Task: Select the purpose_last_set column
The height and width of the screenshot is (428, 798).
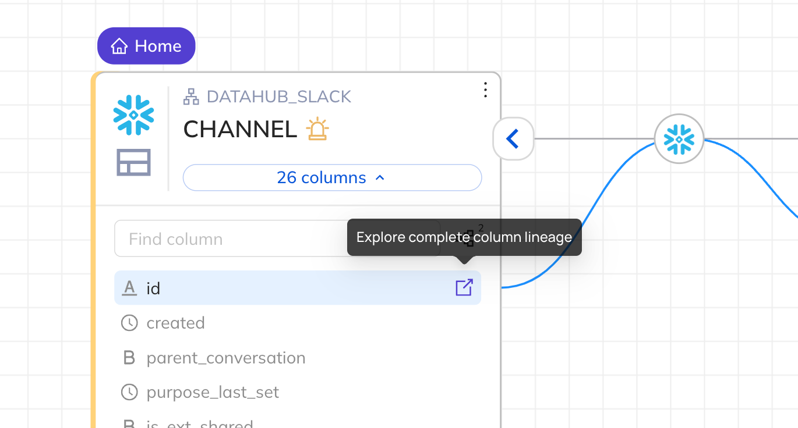Action: [x=213, y=393]
